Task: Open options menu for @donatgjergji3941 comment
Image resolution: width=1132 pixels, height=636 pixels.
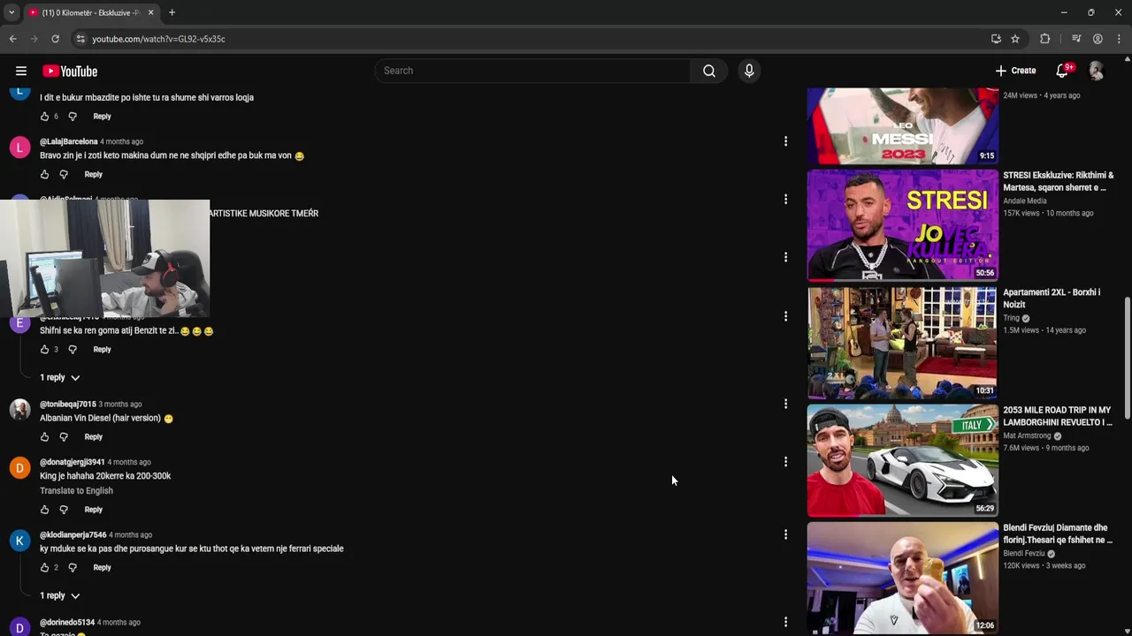Action: [785, 461]
